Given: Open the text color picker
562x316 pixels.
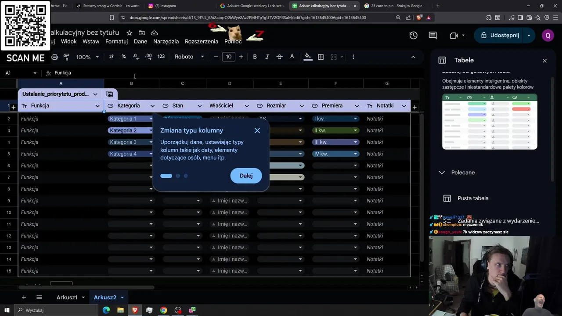Looking at the screenshot, I should (x=292, y=57).
